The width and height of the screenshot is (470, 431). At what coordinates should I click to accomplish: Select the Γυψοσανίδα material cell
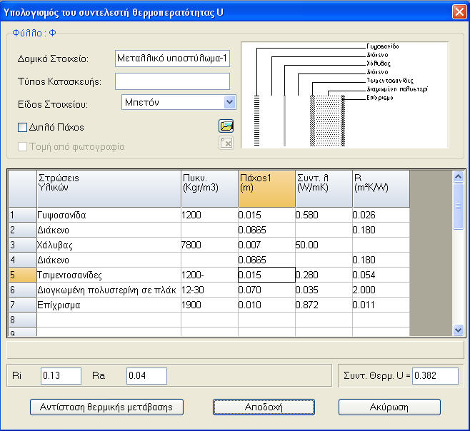tap(108, 215)
